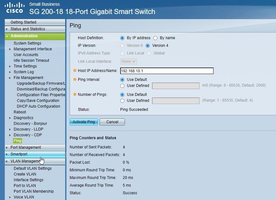Click 'Ping Succeeded' status text
Image resolution: width=276 pixels, height=200 pixels.
(x=134, y=110)
